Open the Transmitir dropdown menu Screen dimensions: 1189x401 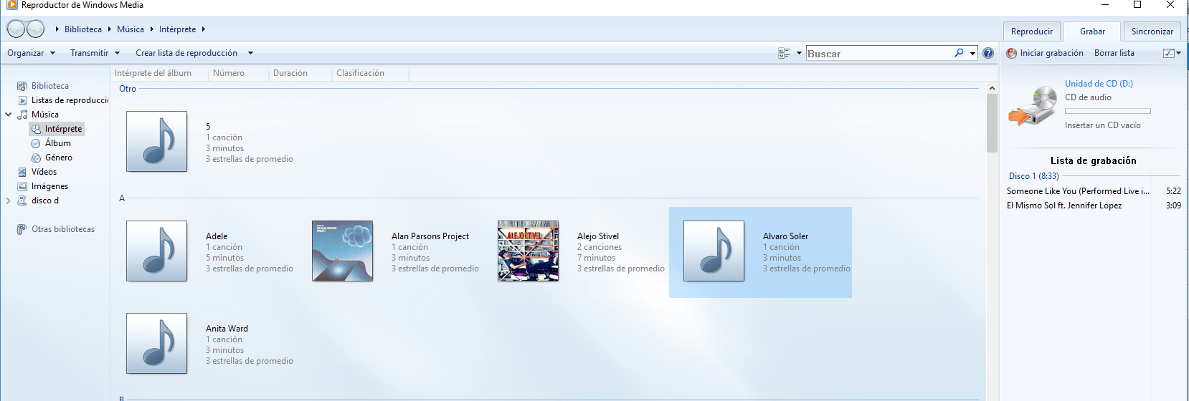tap(95, 53)
